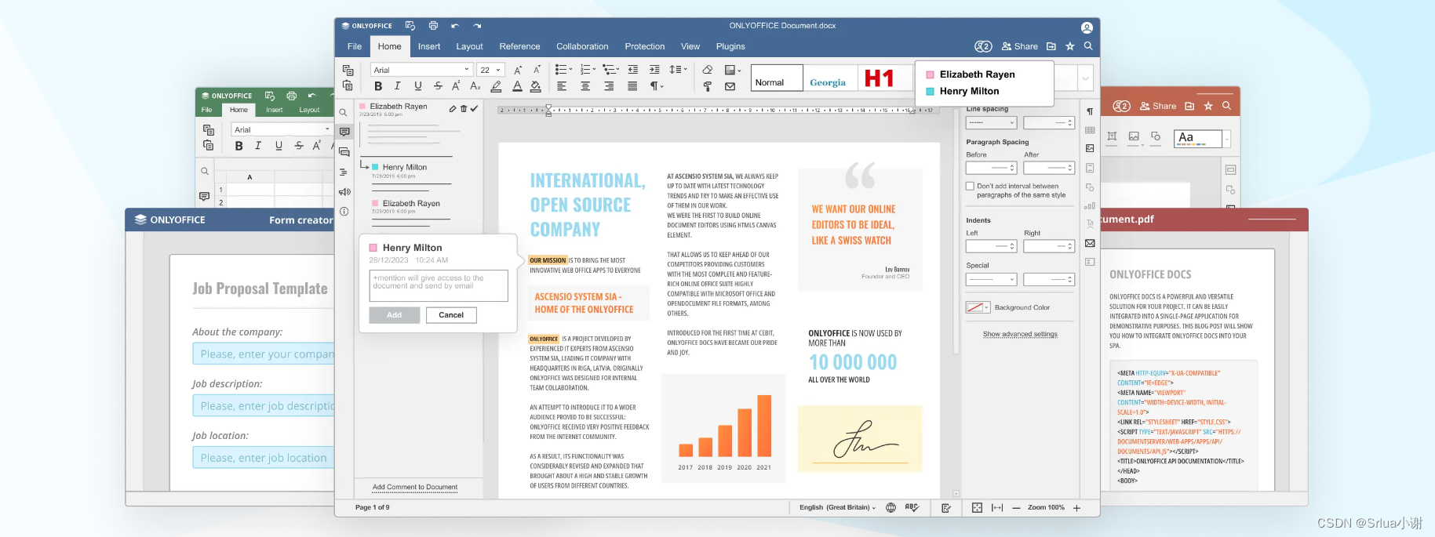Switch to the Insert tab in document editor
1435x537 pixels.
[429, 46]
